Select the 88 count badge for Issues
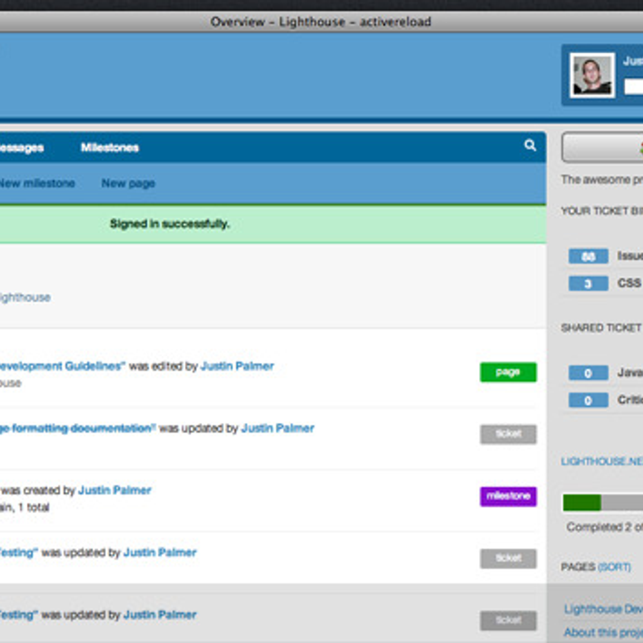Viewport: 643px width, 643px height. click(x=588, y=257)
